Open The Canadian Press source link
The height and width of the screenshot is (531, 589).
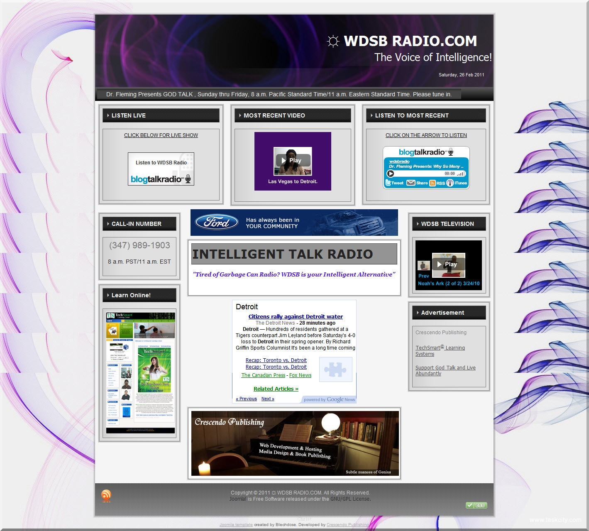[263, 375]
